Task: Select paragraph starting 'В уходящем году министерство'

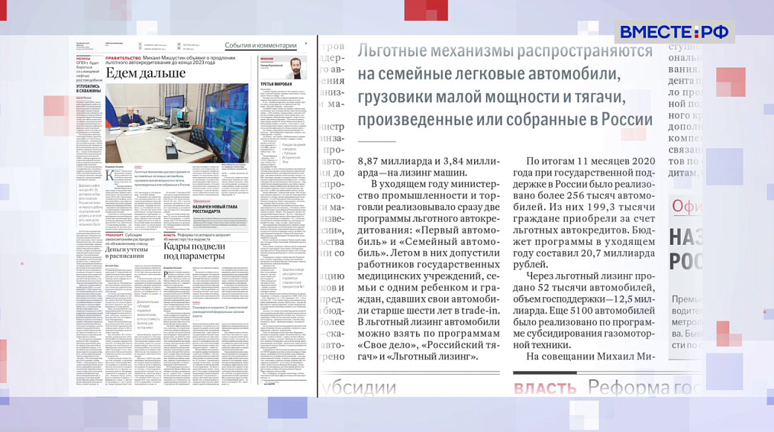Action: pyautogui.click(x=429, y=270)
